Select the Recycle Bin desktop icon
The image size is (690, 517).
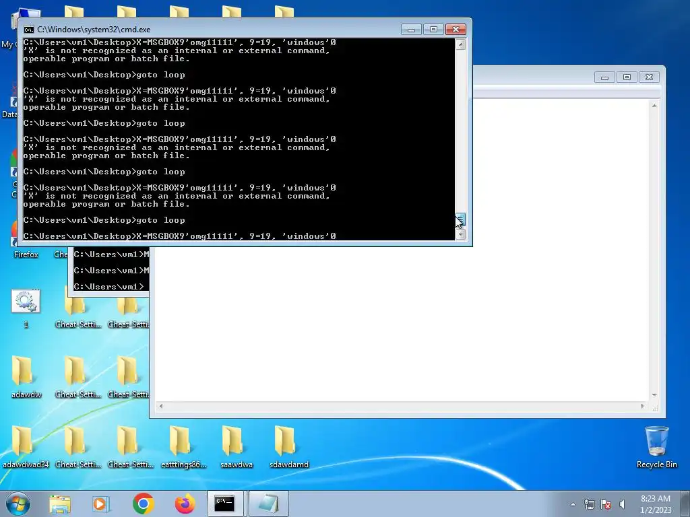656,448
